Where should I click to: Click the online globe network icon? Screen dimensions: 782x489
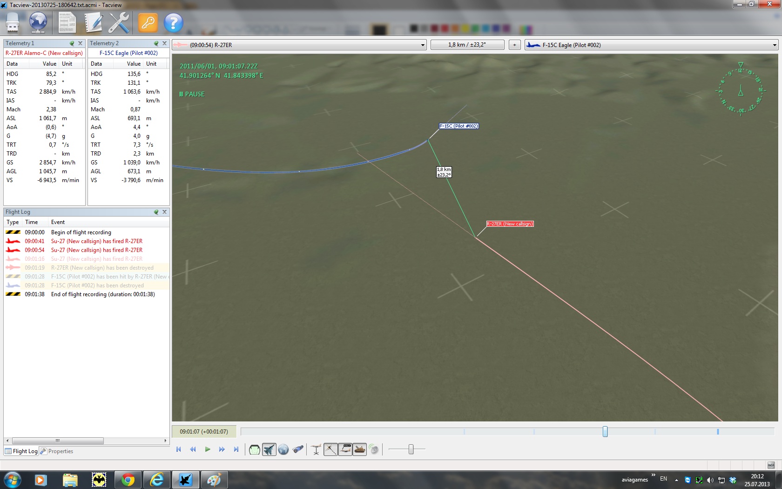[x=38, y=23]
